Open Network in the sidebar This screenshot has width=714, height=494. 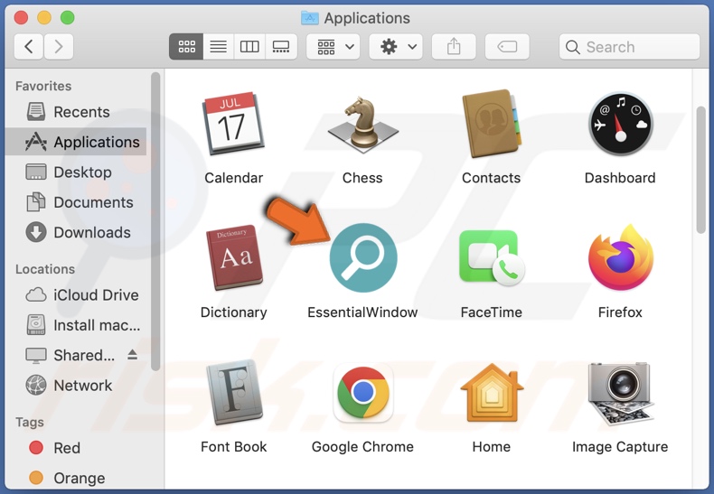76,386
